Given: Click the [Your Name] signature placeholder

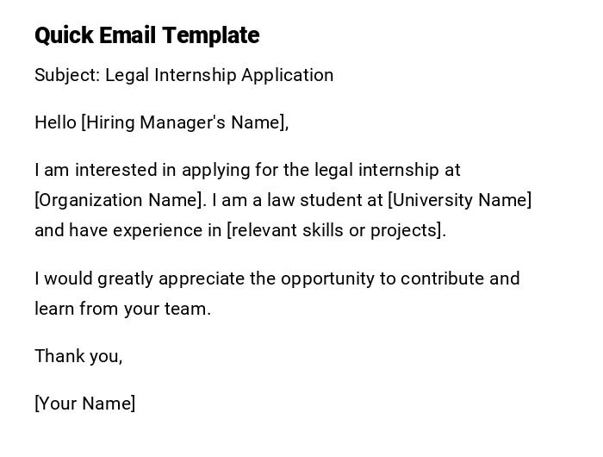Looking at the screenshot, I should [85, 404].
